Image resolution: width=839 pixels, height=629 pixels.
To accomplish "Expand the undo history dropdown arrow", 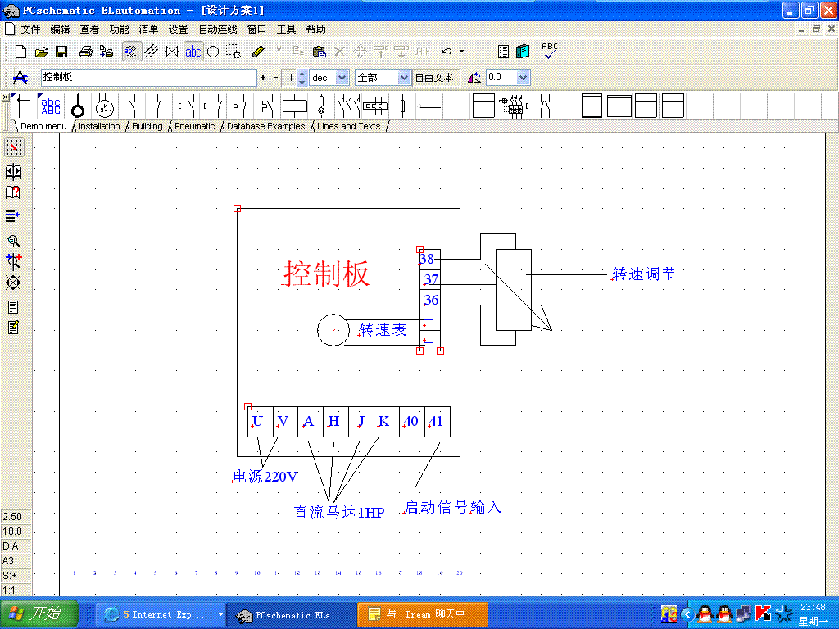I will tap(462, 52).
